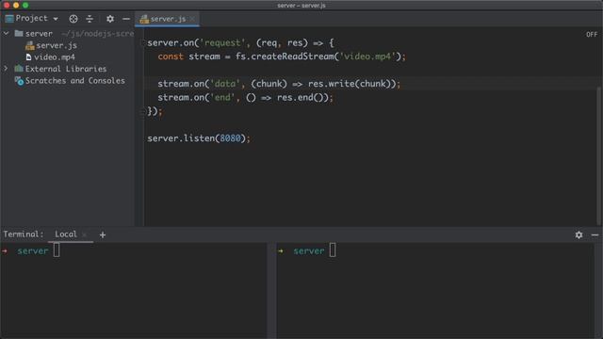Click the 'video.mp4' string literal
Image resolution: width=603 pixels, height=339 pixels.
pos(367,56)
